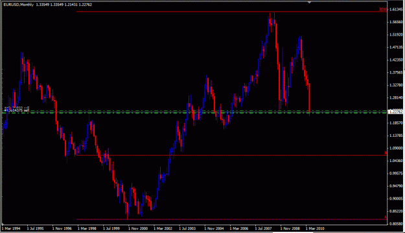Select the red line labeled B
This screenshot has width=405, height=233.
(x=231, y=155)
